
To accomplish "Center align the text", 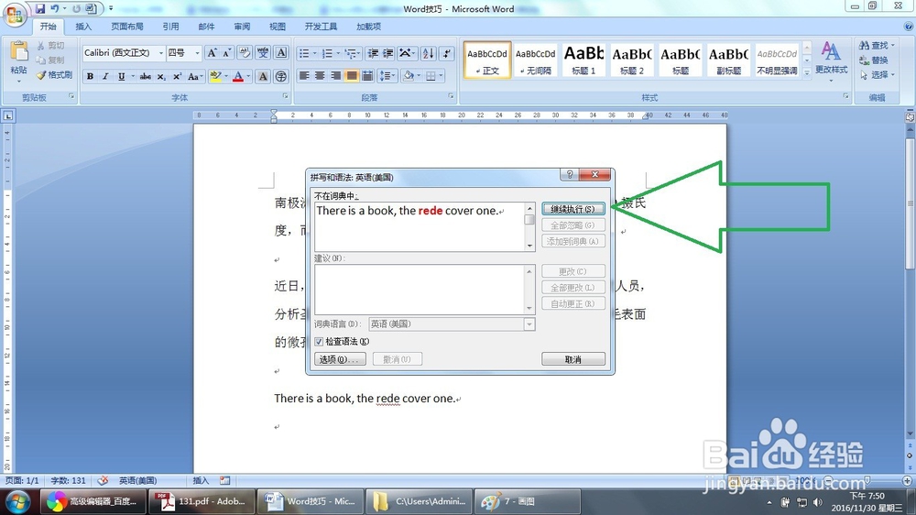I will 320,76.
